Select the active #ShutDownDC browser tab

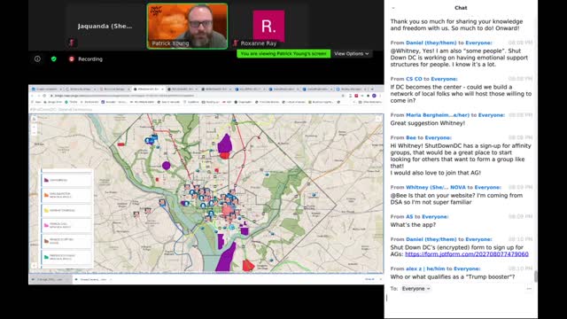point(148,89)
